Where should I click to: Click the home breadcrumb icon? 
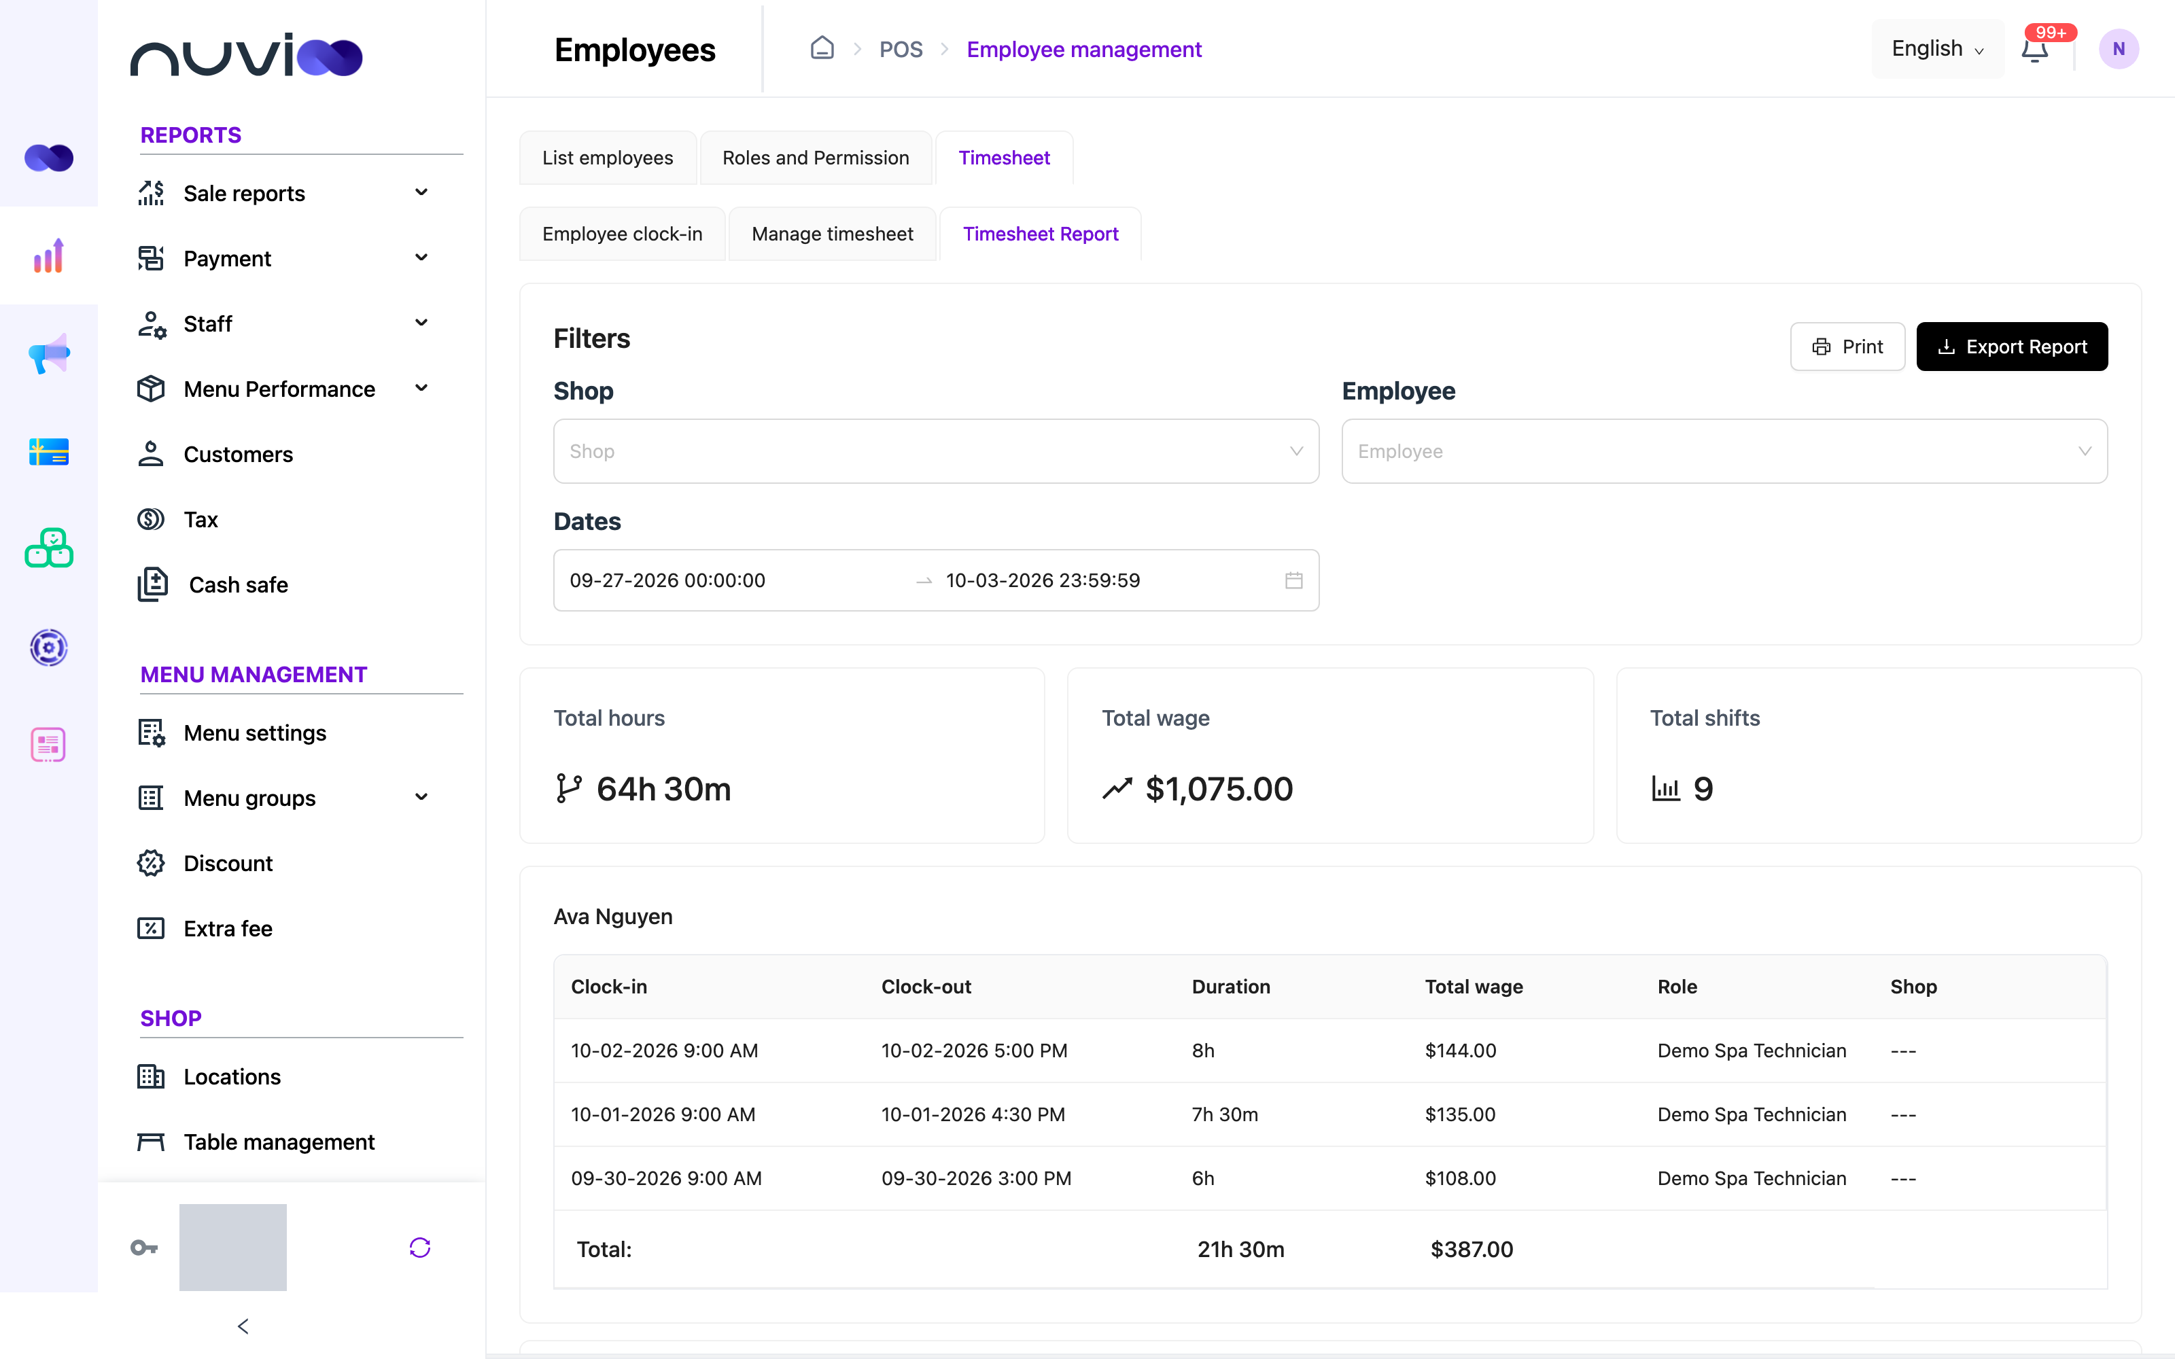(822, 48)
